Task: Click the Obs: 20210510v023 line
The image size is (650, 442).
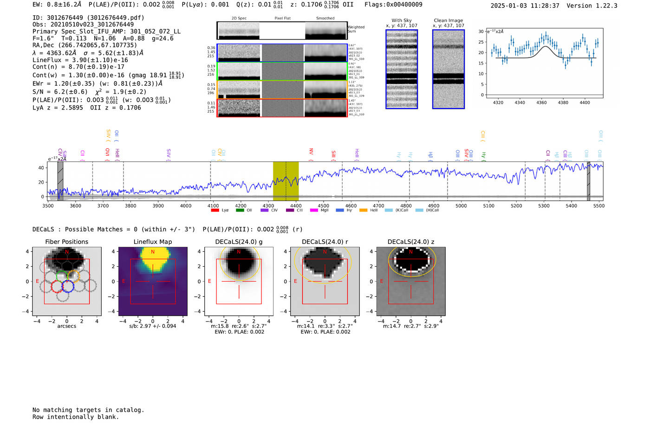Action: (83, 25)
